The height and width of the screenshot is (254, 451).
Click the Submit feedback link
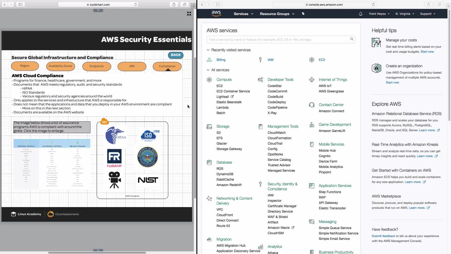[383, 236]
